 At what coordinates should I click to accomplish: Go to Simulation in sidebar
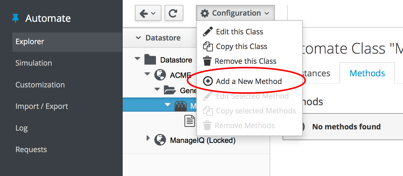pyautogui.click(x=34, y=63)
